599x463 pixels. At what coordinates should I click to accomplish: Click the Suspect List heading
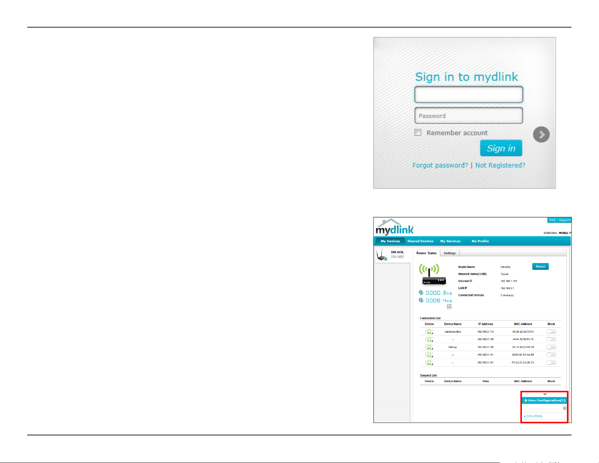428,375
